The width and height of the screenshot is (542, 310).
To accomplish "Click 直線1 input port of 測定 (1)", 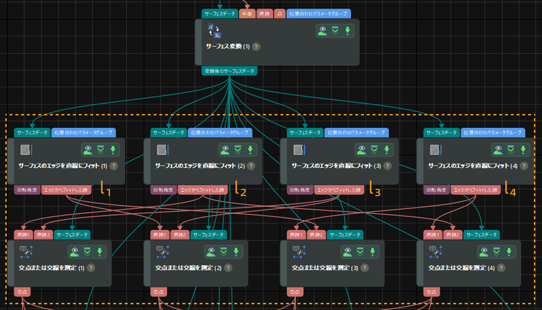I will coord(23,235).
